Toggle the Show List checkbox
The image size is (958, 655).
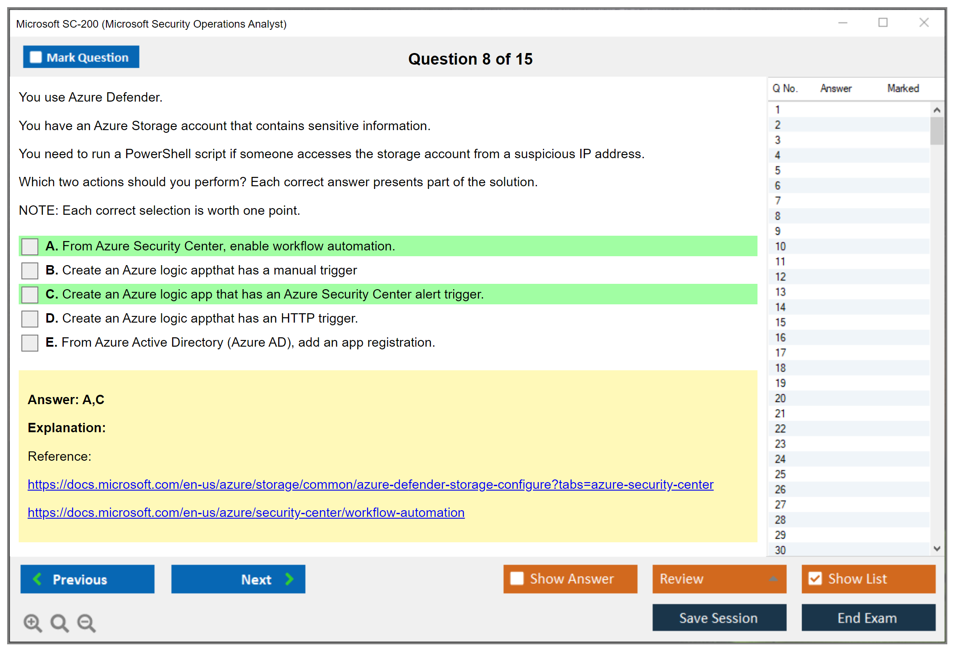(x=815, y=578)
